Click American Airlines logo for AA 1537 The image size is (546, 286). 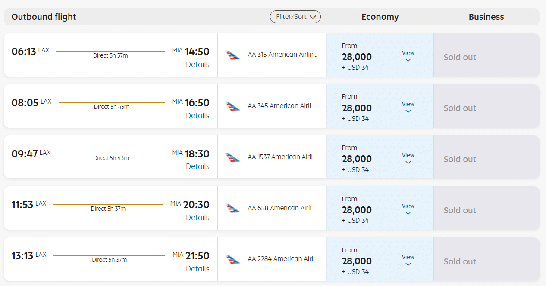point(232,157)
